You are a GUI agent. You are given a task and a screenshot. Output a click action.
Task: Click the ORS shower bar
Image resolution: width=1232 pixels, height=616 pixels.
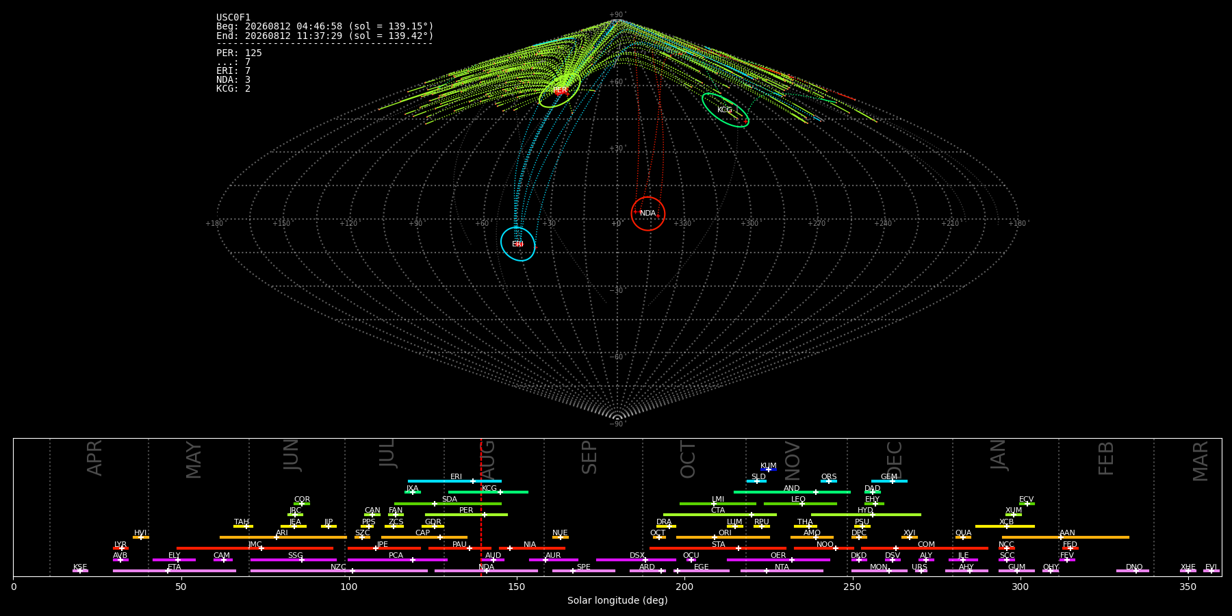coord(829,481)
